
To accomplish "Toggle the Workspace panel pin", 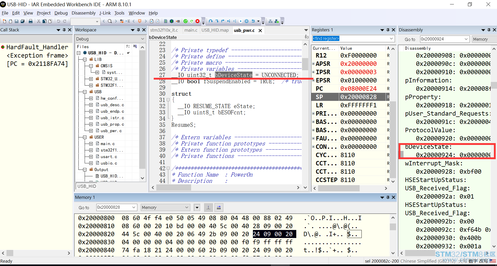I will click(x=138, y=30).
